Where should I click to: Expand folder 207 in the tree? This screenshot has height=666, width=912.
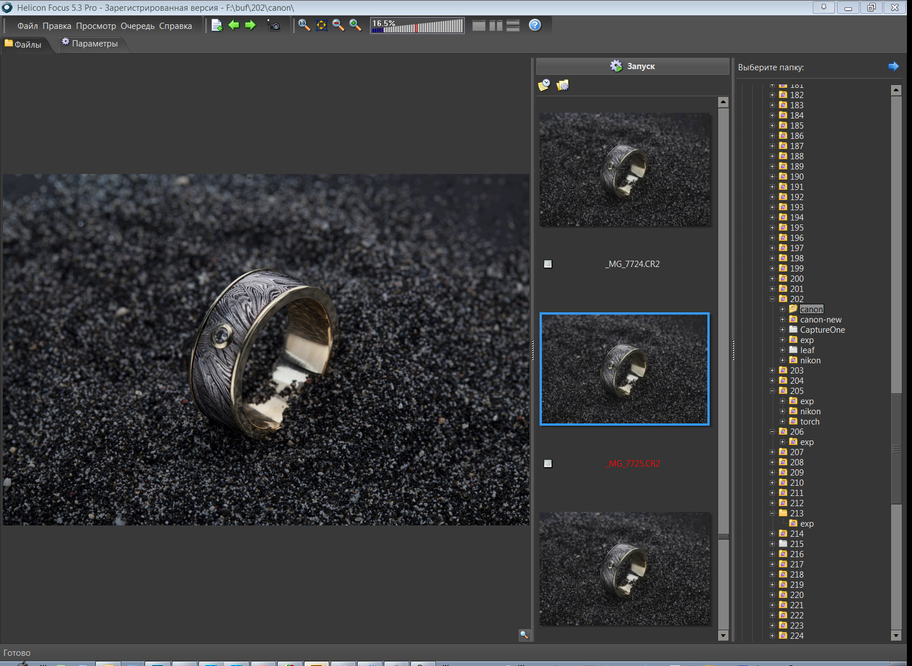point(772,452)
